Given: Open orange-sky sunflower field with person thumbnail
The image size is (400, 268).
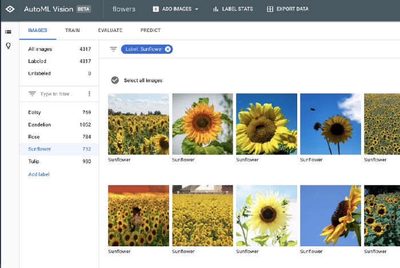Looking at the screenshot, I should tap(138, 215).
